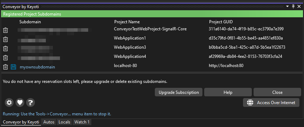Open the window position dropdown arrow

click(287, 7)
